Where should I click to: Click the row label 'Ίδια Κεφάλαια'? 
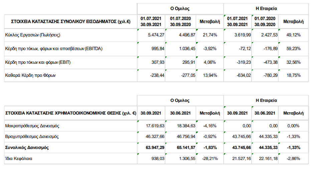coord(19,158)
